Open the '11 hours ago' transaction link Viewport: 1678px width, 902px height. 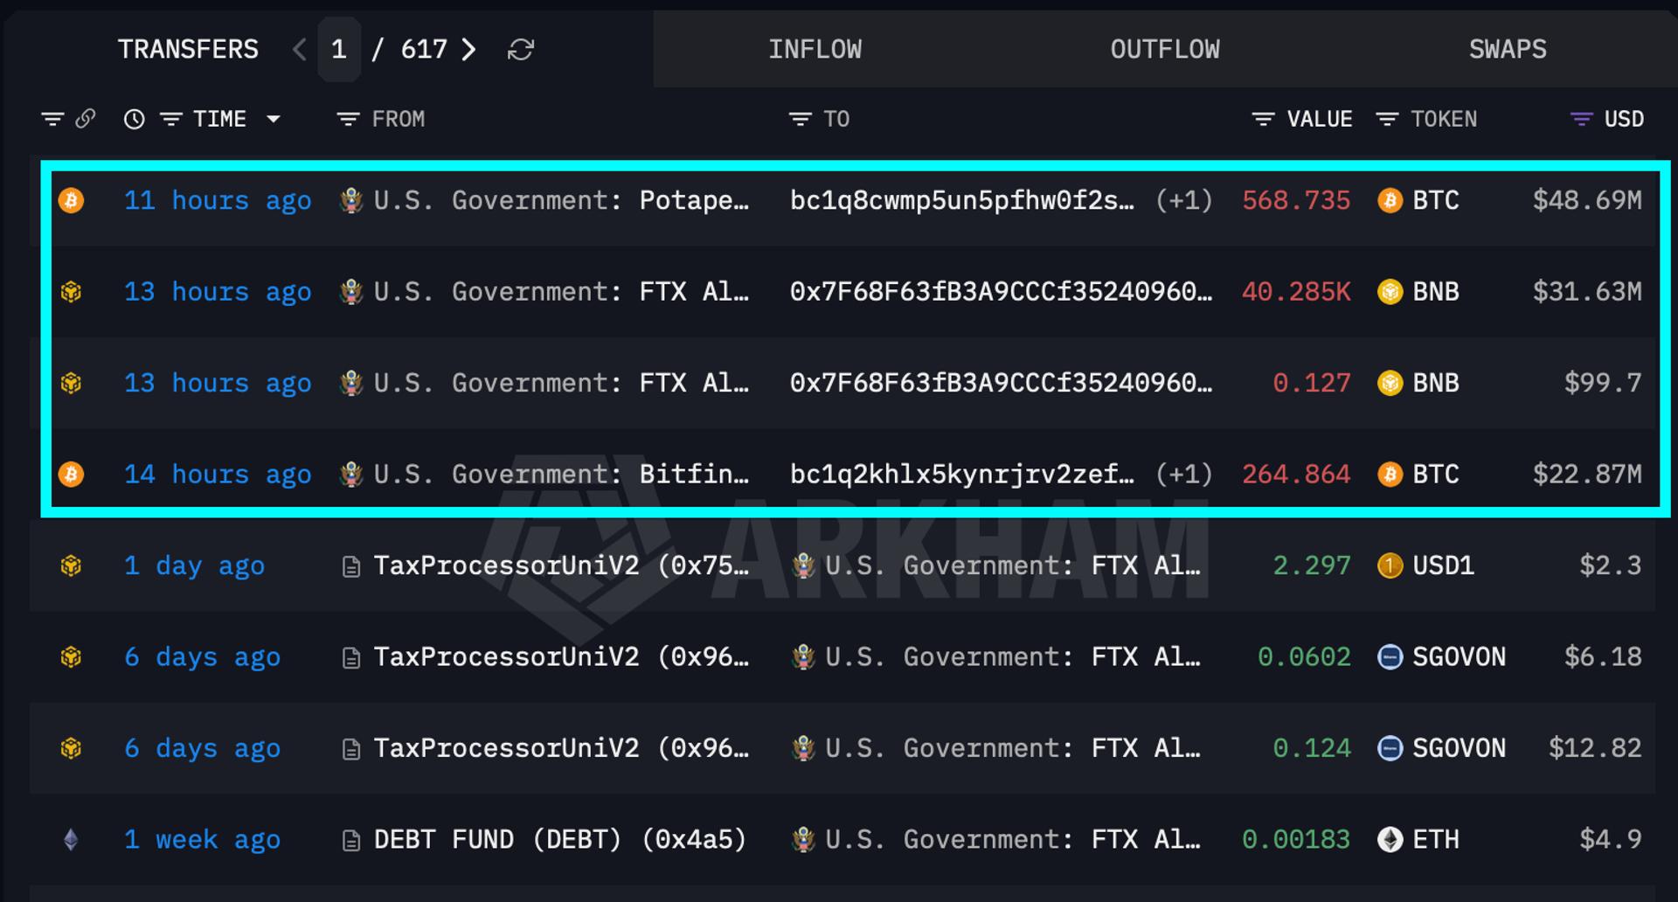click(218, 201)
